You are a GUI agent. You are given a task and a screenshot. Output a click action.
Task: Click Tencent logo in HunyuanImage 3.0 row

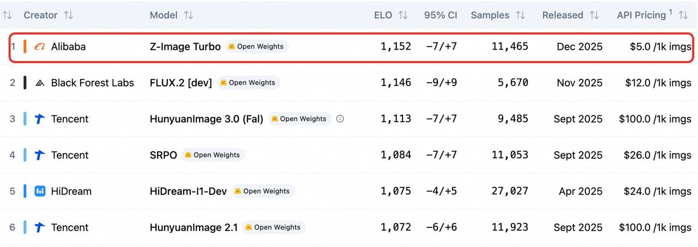point(40,119)
